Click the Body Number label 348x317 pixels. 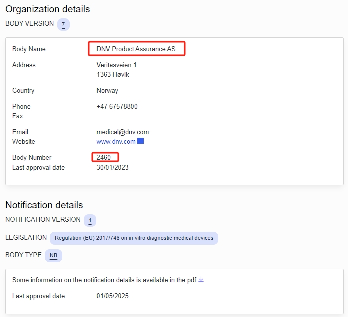[32, 157]
